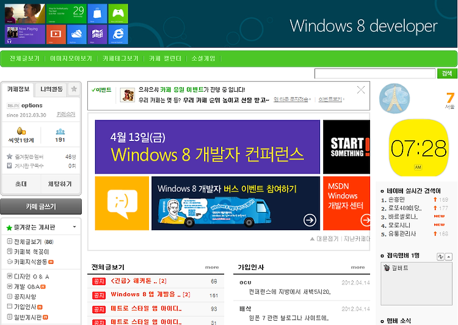Image resolution: width=458 pixels, height=325 pixels.
Task: Click the 채팅하기 chat button
Action: 60,184
